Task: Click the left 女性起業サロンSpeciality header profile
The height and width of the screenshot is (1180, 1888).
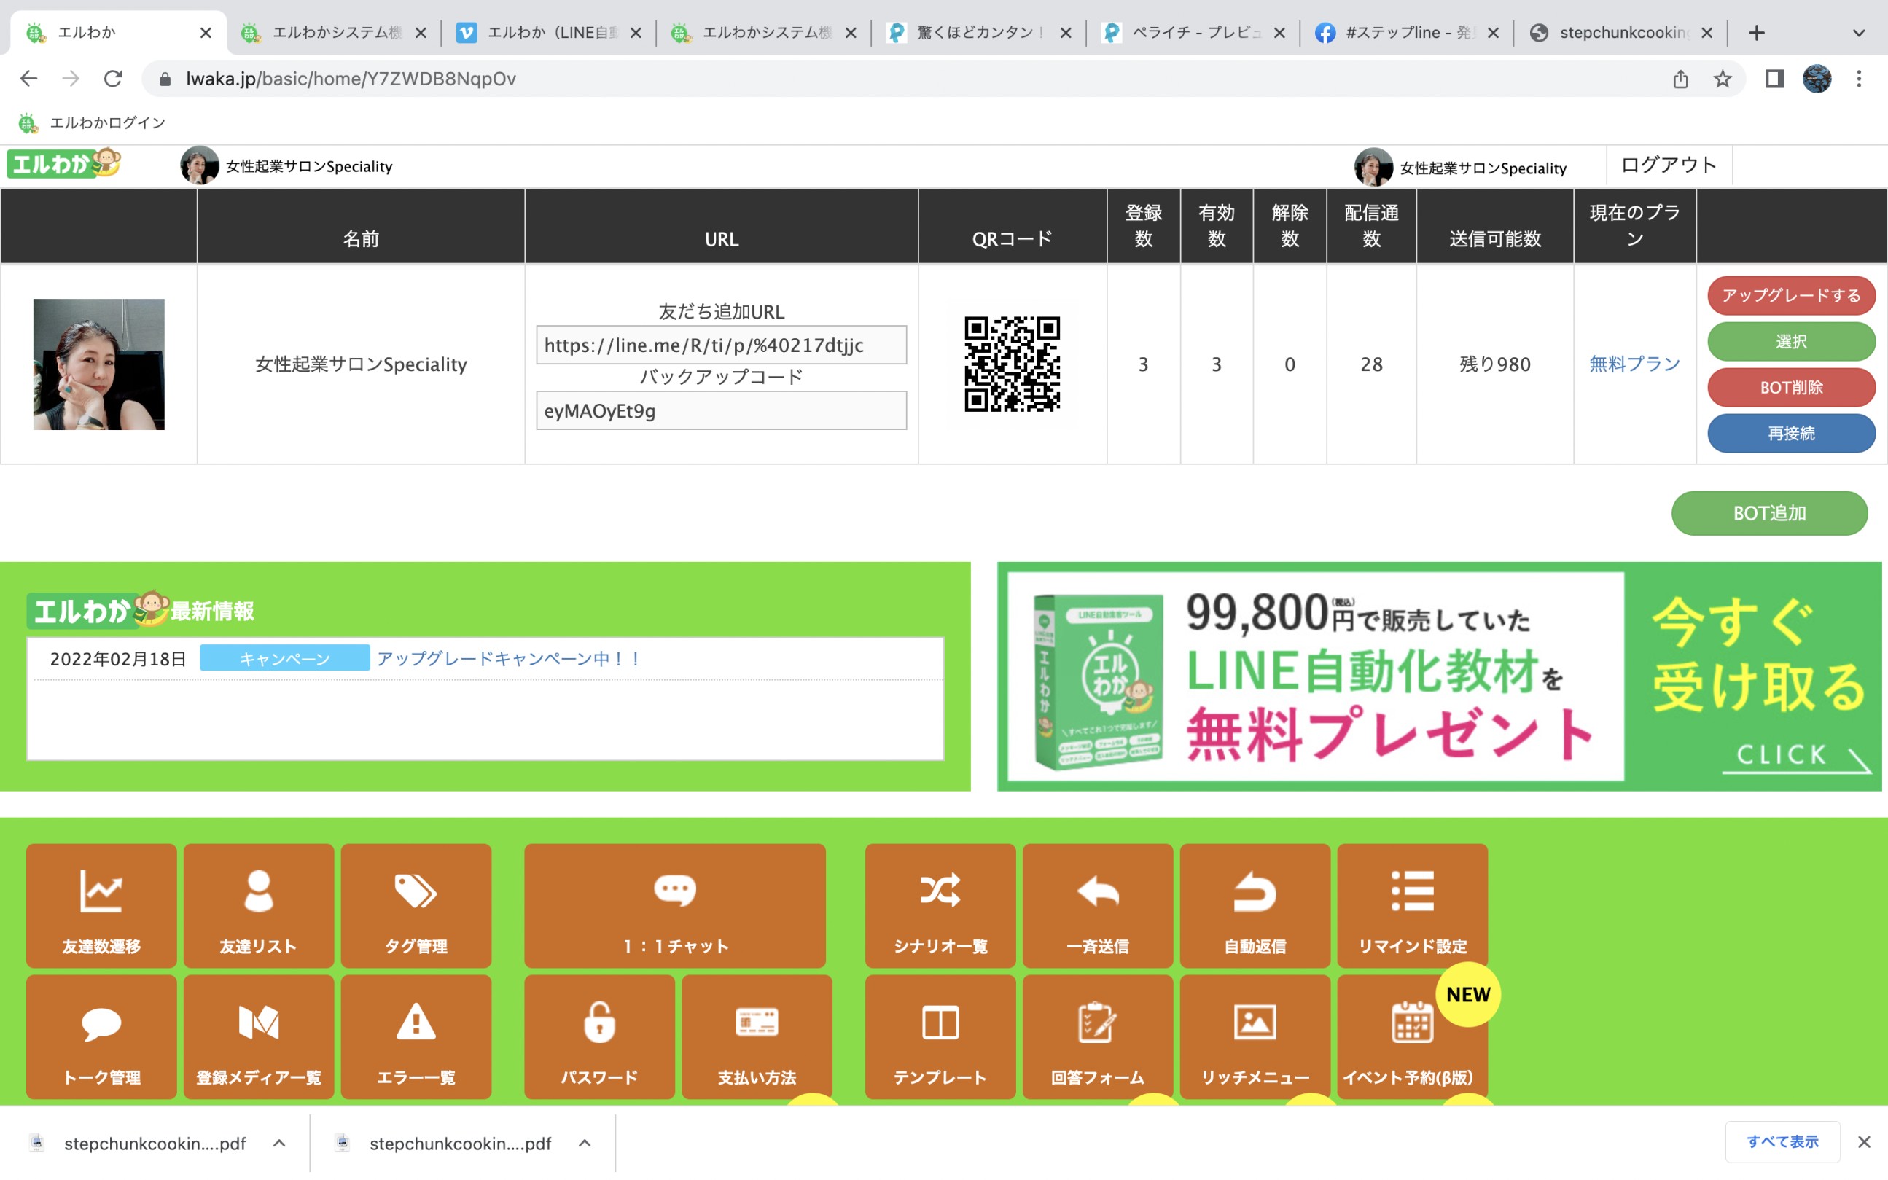Action: 286,165
